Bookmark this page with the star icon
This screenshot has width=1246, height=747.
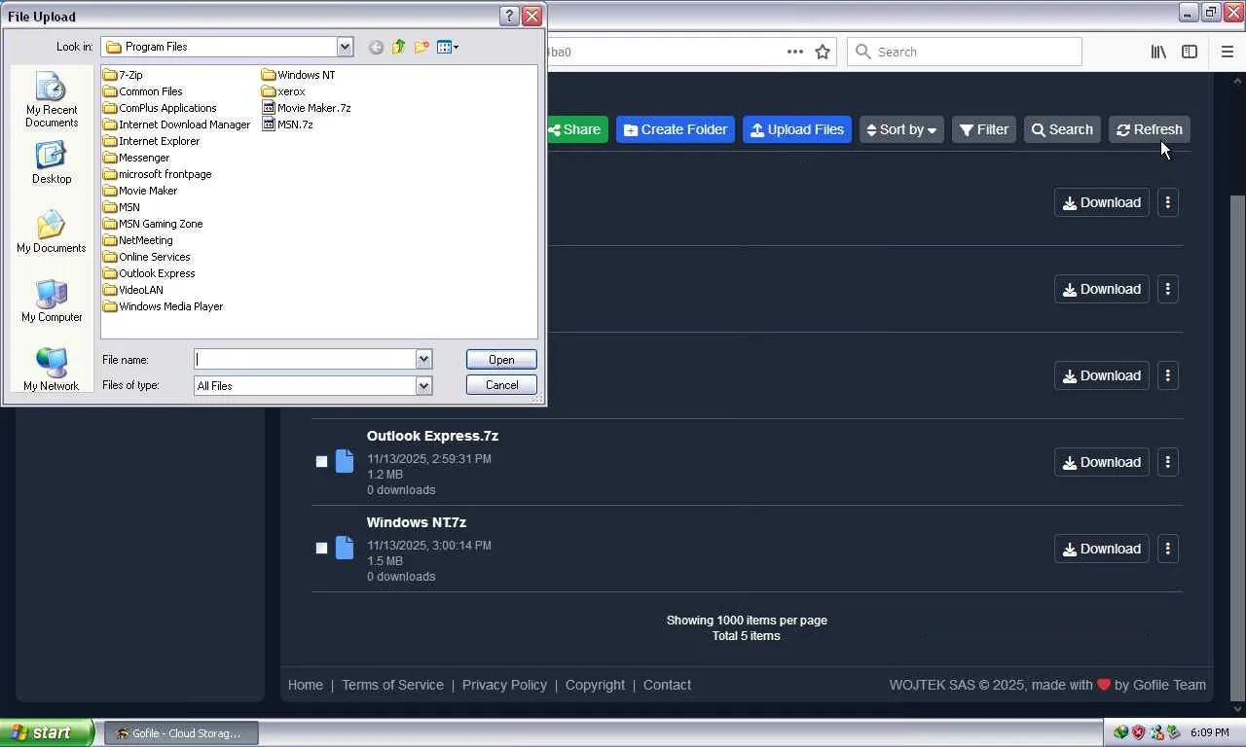tap(823, 52)
